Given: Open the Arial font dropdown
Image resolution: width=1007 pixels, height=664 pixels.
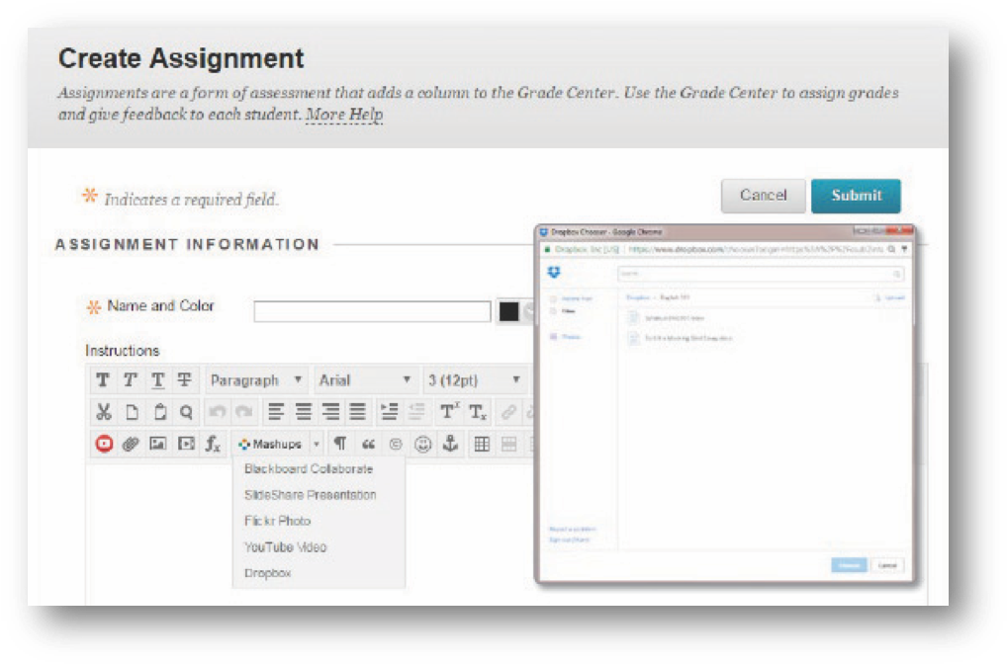Looking at the screenshot, I should pyautogui.click(x=364, y=380).
